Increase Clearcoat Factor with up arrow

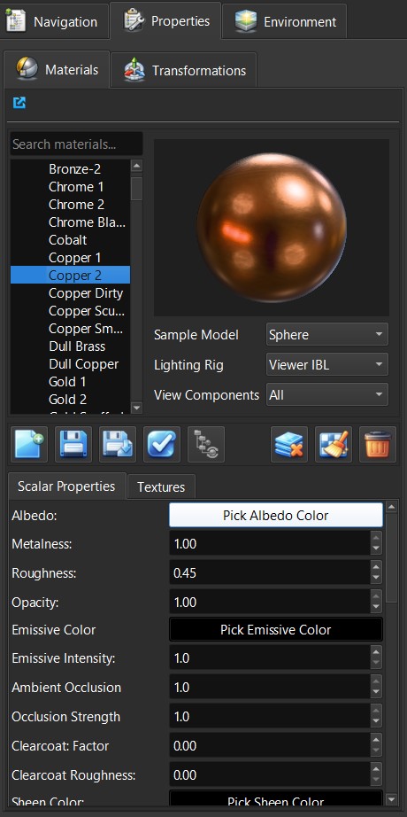point(376,740)
